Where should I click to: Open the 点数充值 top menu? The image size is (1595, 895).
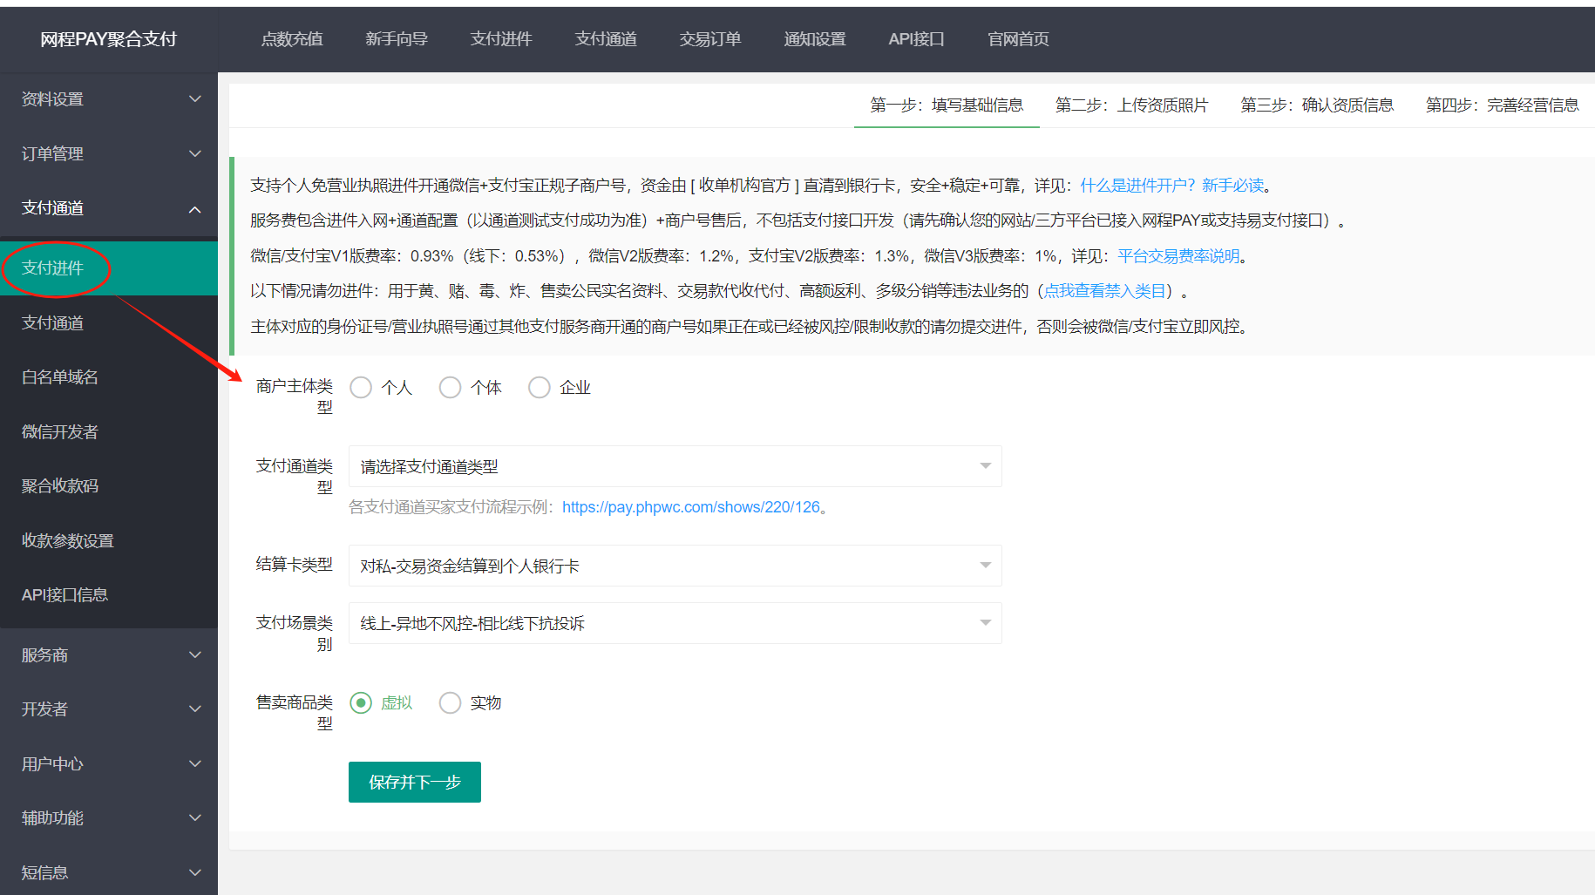click(292, 39)
